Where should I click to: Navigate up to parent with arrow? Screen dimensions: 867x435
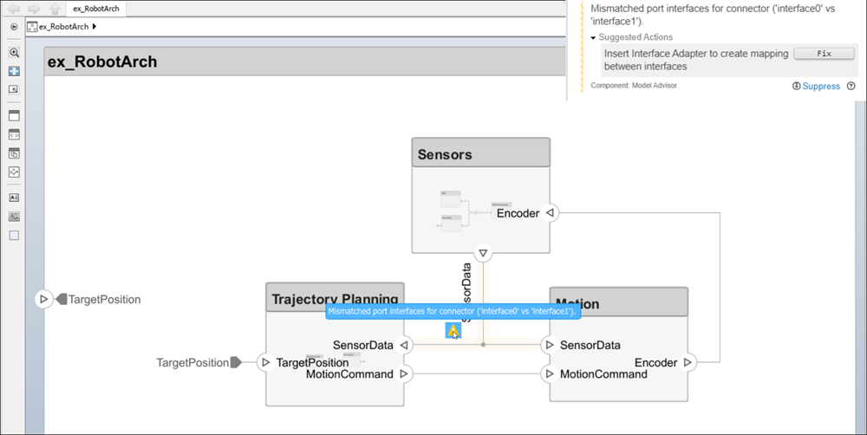coord(55,9)
